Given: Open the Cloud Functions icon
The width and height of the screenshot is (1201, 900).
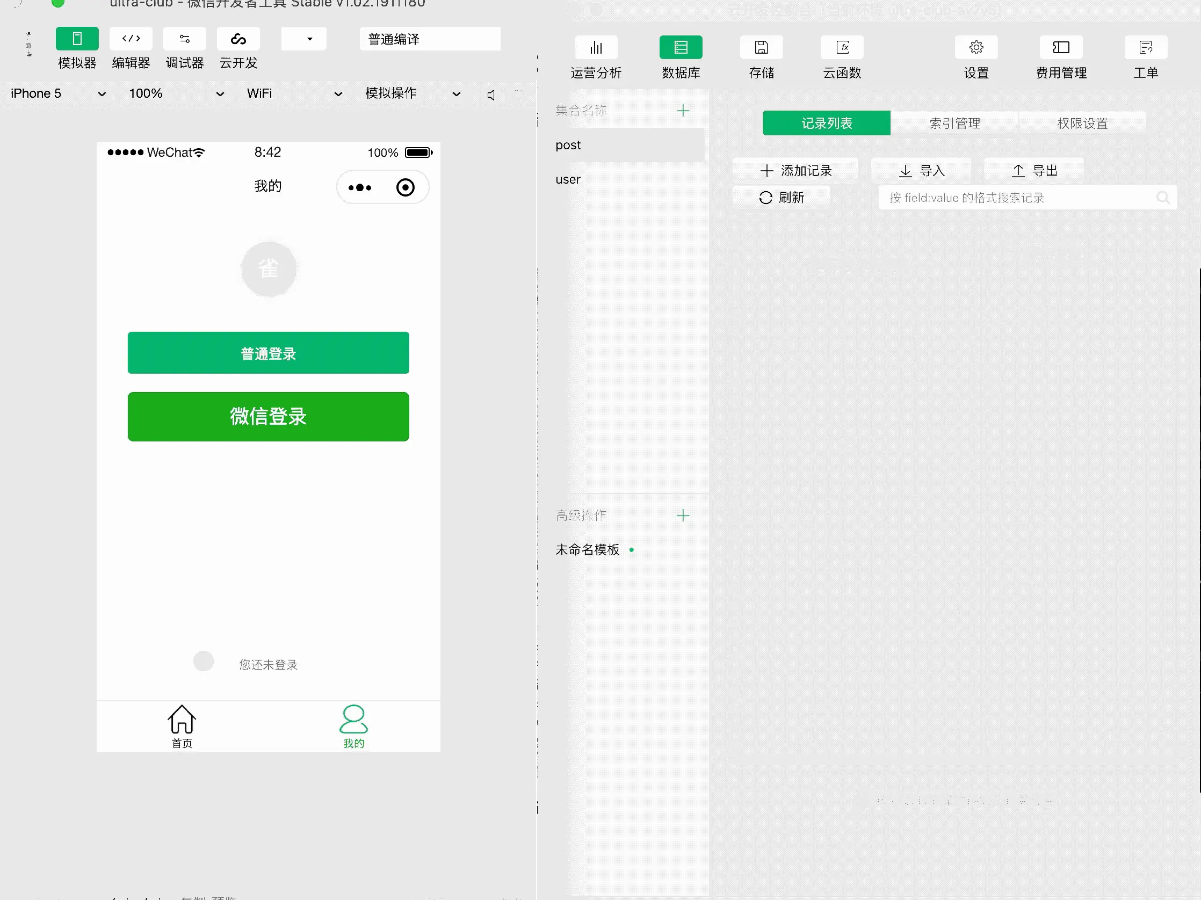Looking at the screenshot, I should [842, 48].
